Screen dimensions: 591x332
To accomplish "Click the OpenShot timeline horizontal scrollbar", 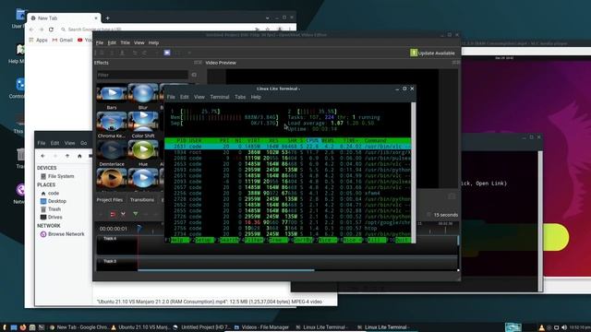I will click(225, 270).
